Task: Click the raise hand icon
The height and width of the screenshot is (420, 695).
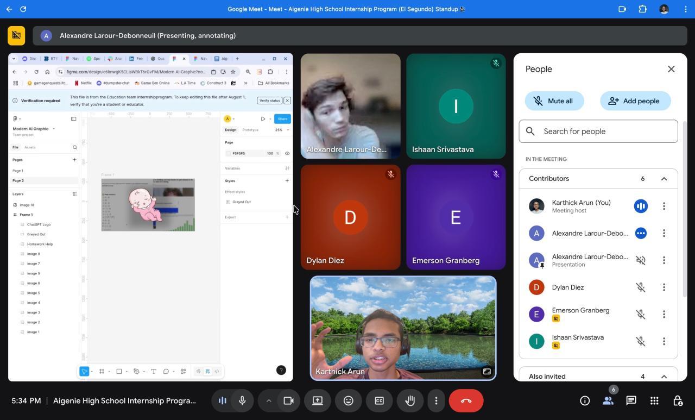Action: (410, 401)
